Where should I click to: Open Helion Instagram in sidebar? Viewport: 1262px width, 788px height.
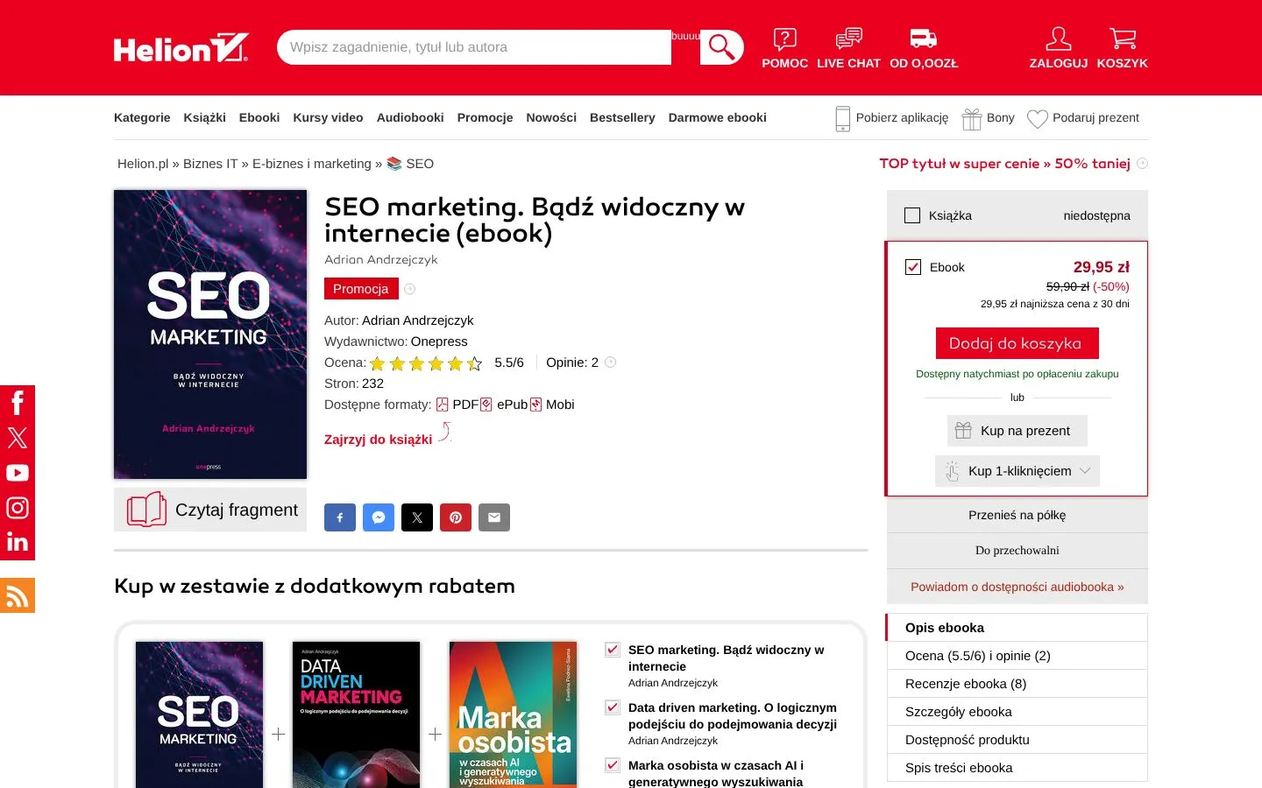pos(18,508)
